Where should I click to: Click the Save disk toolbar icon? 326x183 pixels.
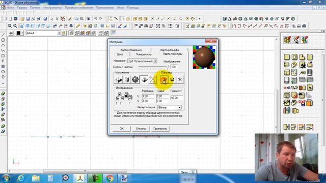(28, 19)
